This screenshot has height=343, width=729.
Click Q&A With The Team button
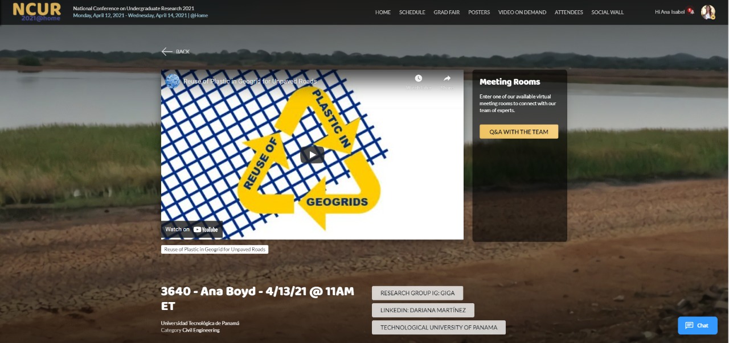click(x=519, y=132)
